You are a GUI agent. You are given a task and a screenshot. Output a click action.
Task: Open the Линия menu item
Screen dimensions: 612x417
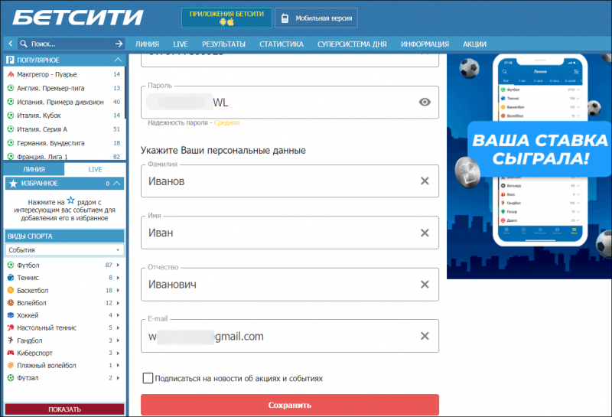pos(147,44)
